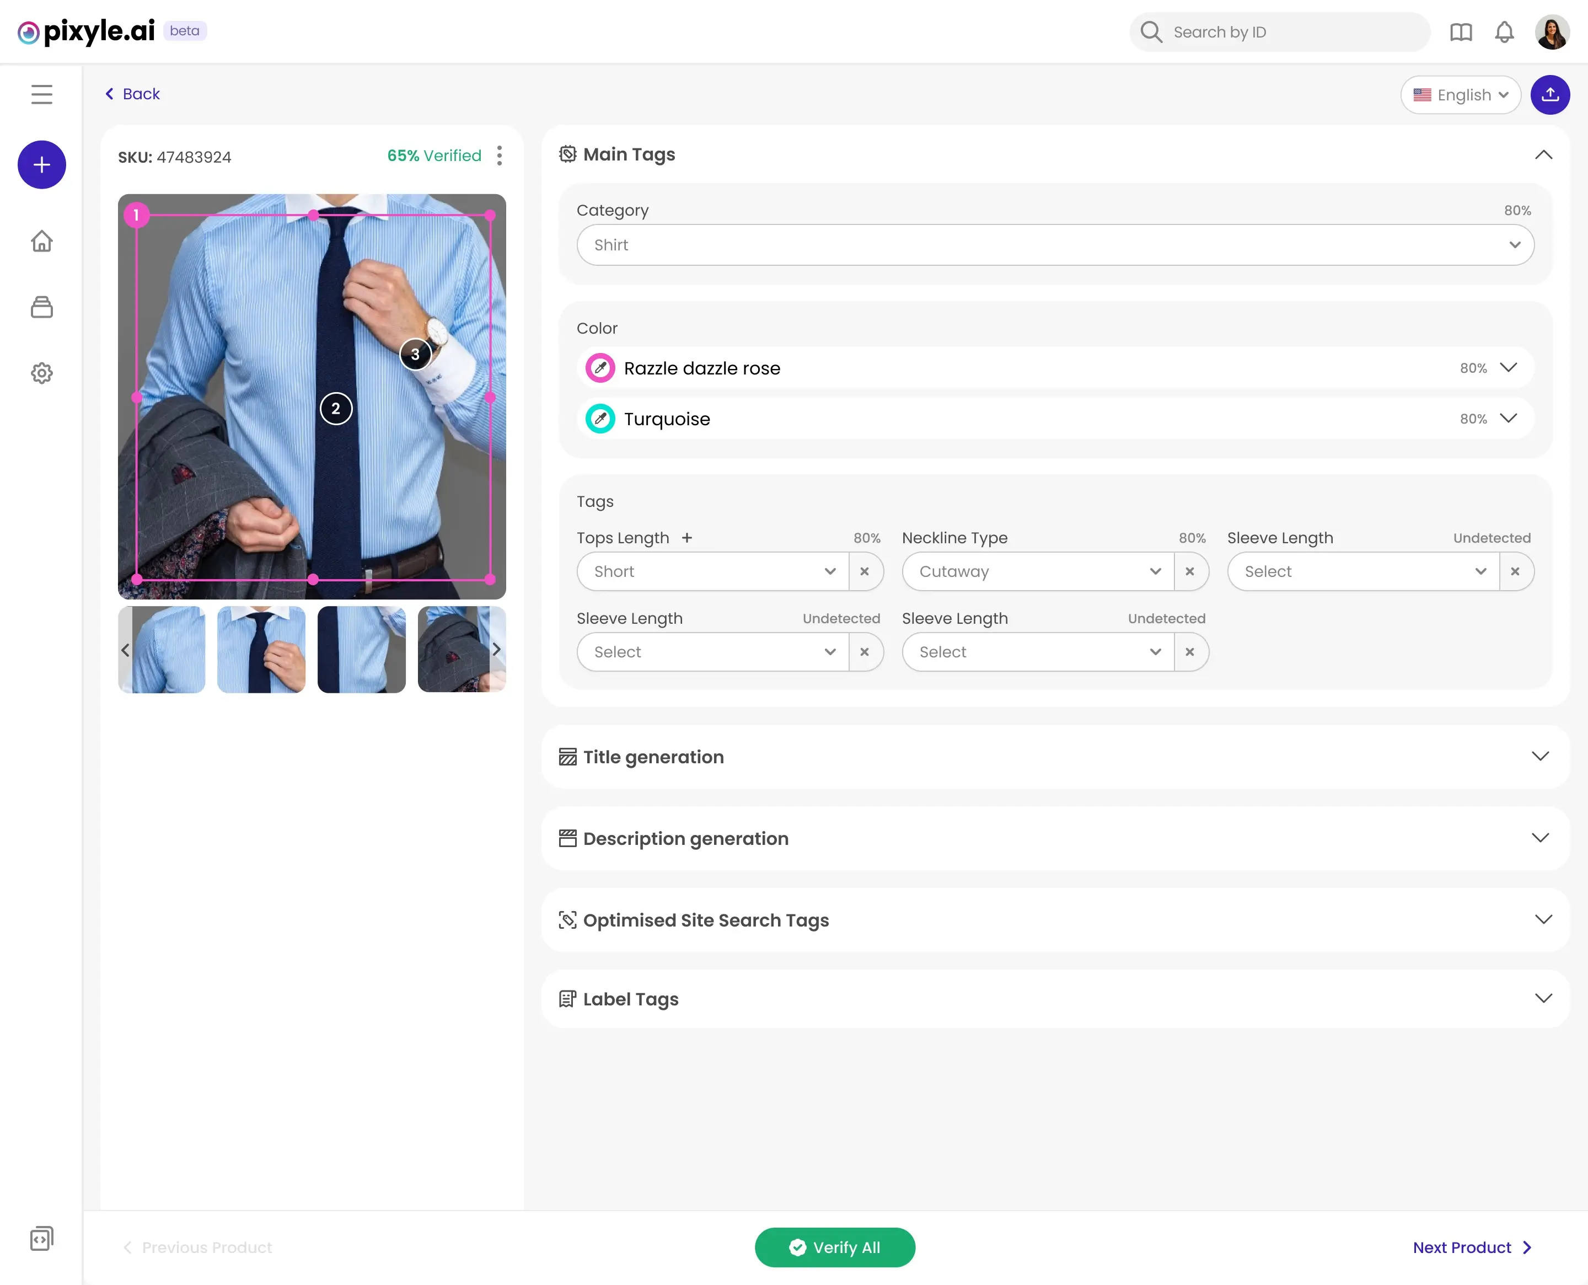Image resolution: width=1588 pixels, height=1285 pixels.
Task: Click the SKU: 47483924 label
Action: tap(175, 157)
